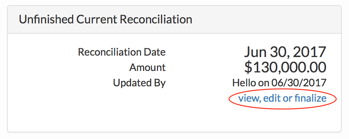Click the 06/30/2017 updated date
The width and height of the screenshot is (349, 139).
(x=299, y=83)
